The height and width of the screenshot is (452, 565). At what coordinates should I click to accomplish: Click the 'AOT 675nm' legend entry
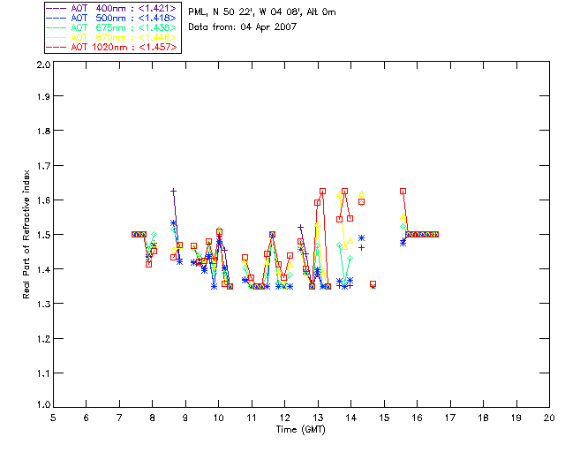tap(111, 27)
